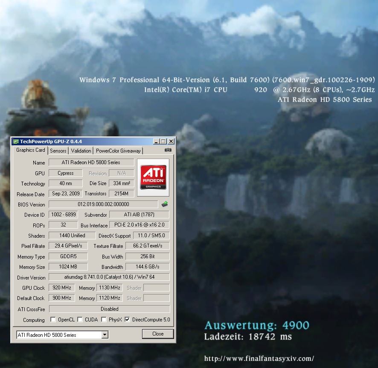Click the Bus Width value 256 Bit
Image resolution: width=378 pixels, height=368 pixels.
(x=148, y=256)
